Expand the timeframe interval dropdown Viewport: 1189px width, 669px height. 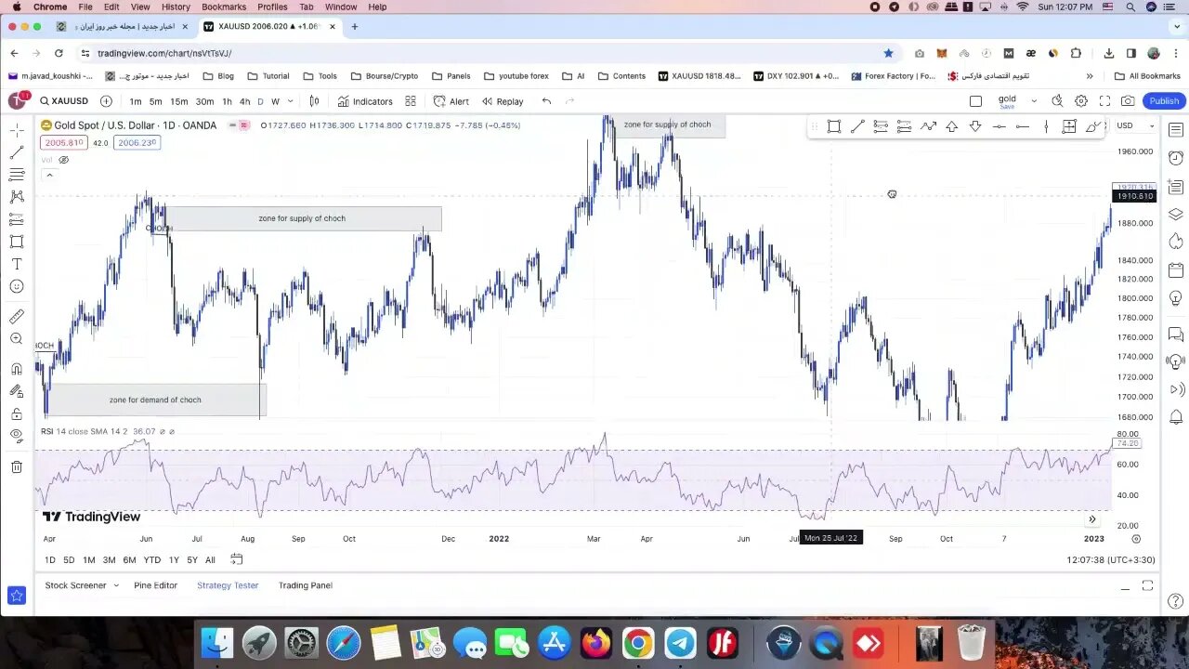(x=291, y=101)
